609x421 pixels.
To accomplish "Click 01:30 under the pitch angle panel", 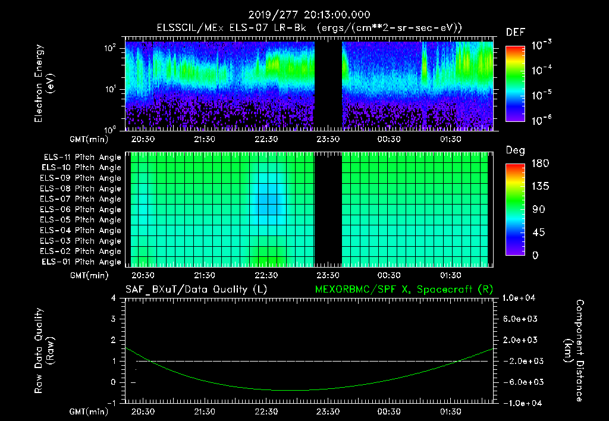I will [451, 275].
